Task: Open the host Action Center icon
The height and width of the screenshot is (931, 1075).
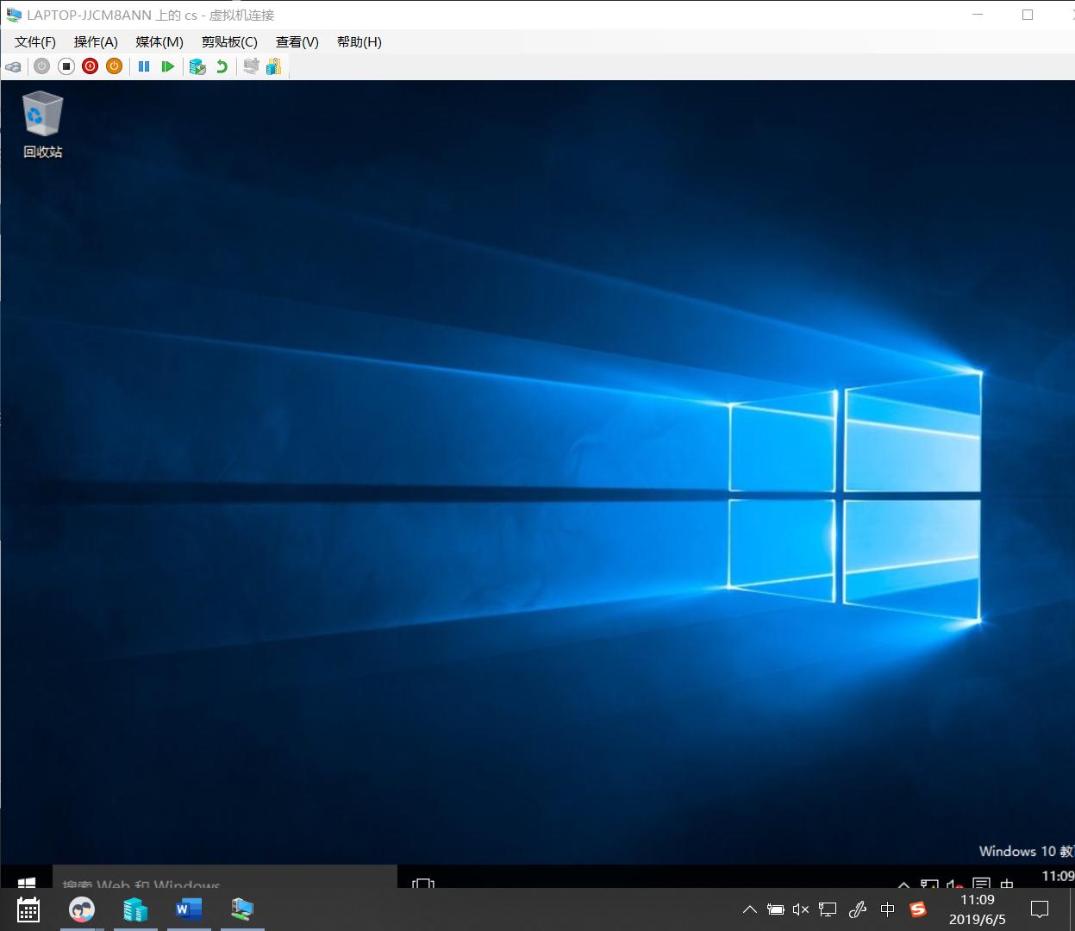Action: point(1040,909)
